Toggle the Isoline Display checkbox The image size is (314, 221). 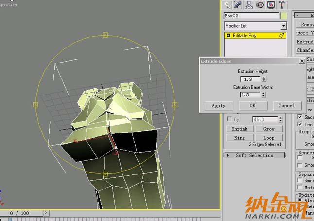(x=300, y=124)
